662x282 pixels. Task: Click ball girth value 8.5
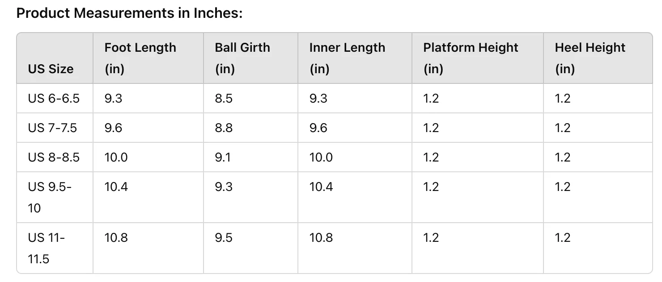click(224, 98)
